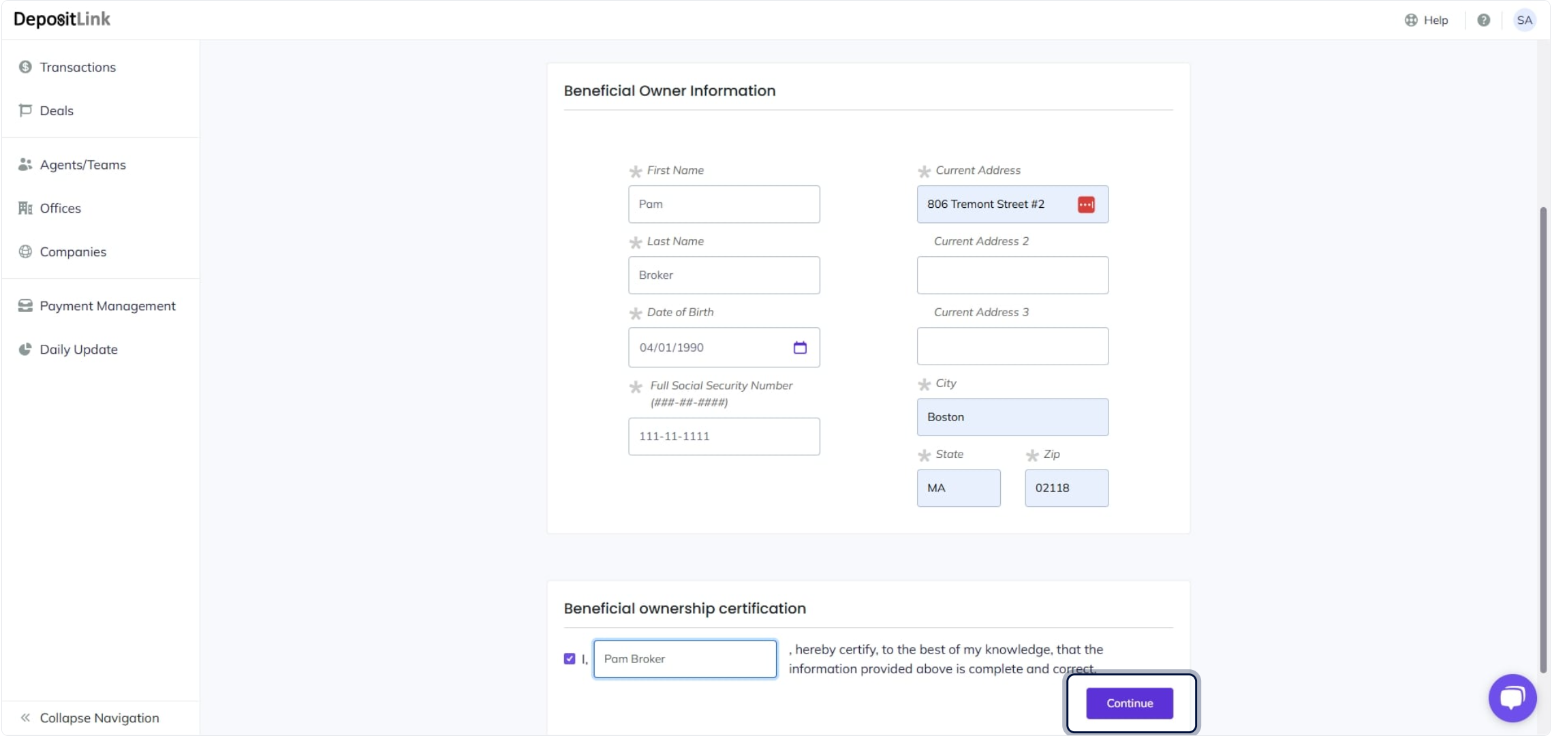The image size is (1552, 736).
Task: Click the Agents/Teams people icon
Action: [25, 164]
